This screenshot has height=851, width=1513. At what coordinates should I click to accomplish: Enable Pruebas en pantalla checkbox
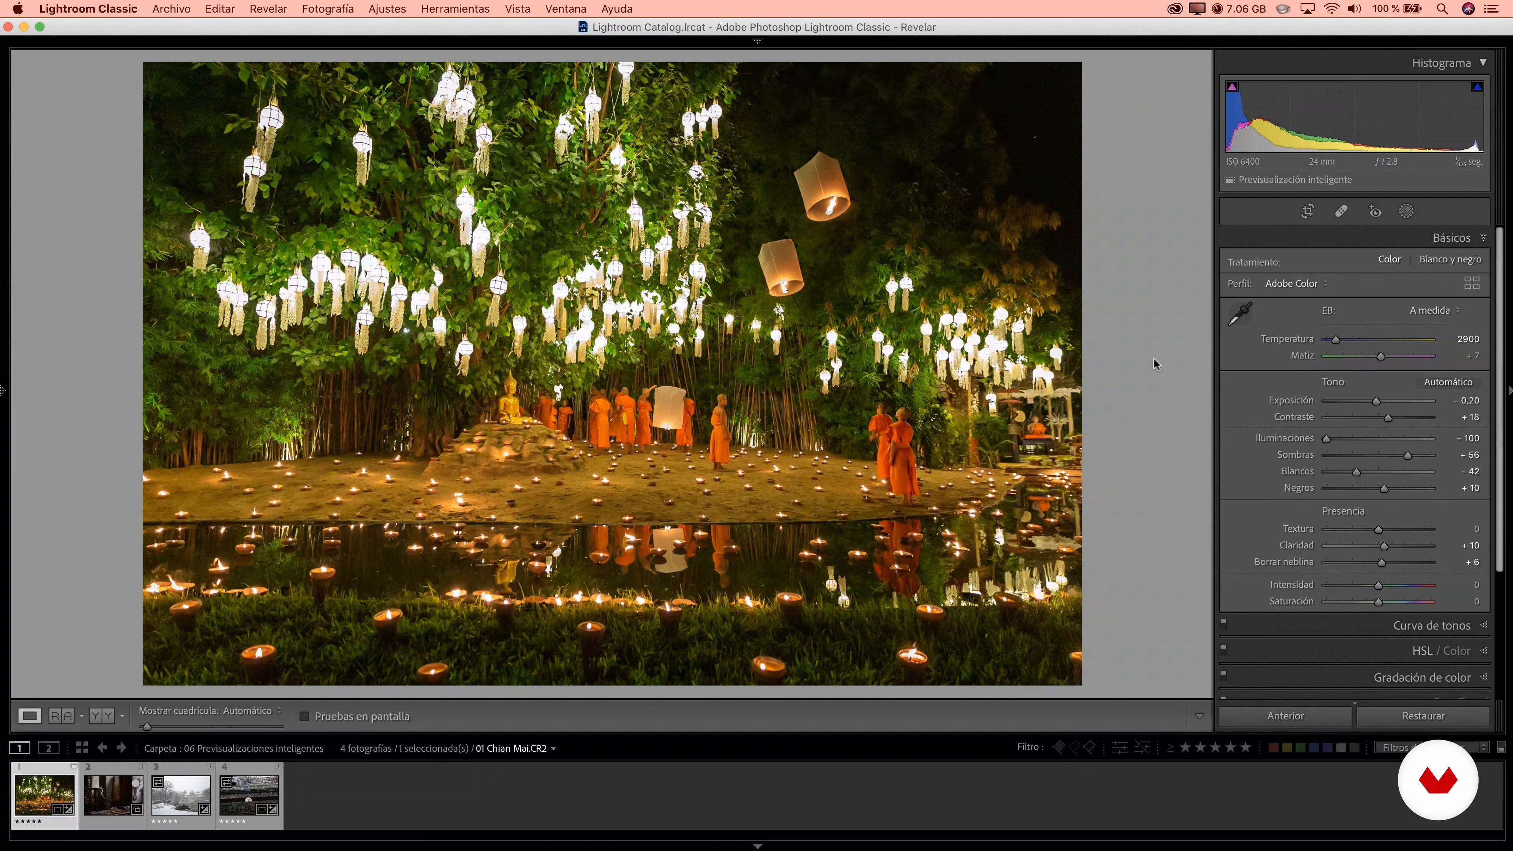304,716
